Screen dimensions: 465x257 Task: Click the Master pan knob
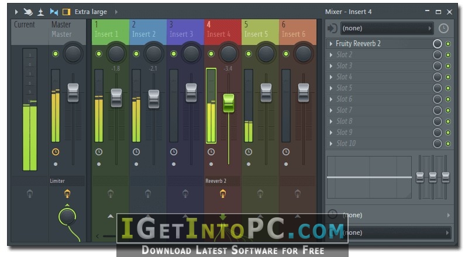[x=73, y=54]
